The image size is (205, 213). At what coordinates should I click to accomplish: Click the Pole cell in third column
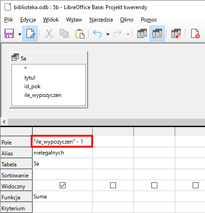[x=155, y=142]
